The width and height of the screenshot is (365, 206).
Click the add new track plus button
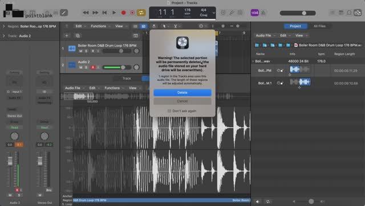[67, 35]
